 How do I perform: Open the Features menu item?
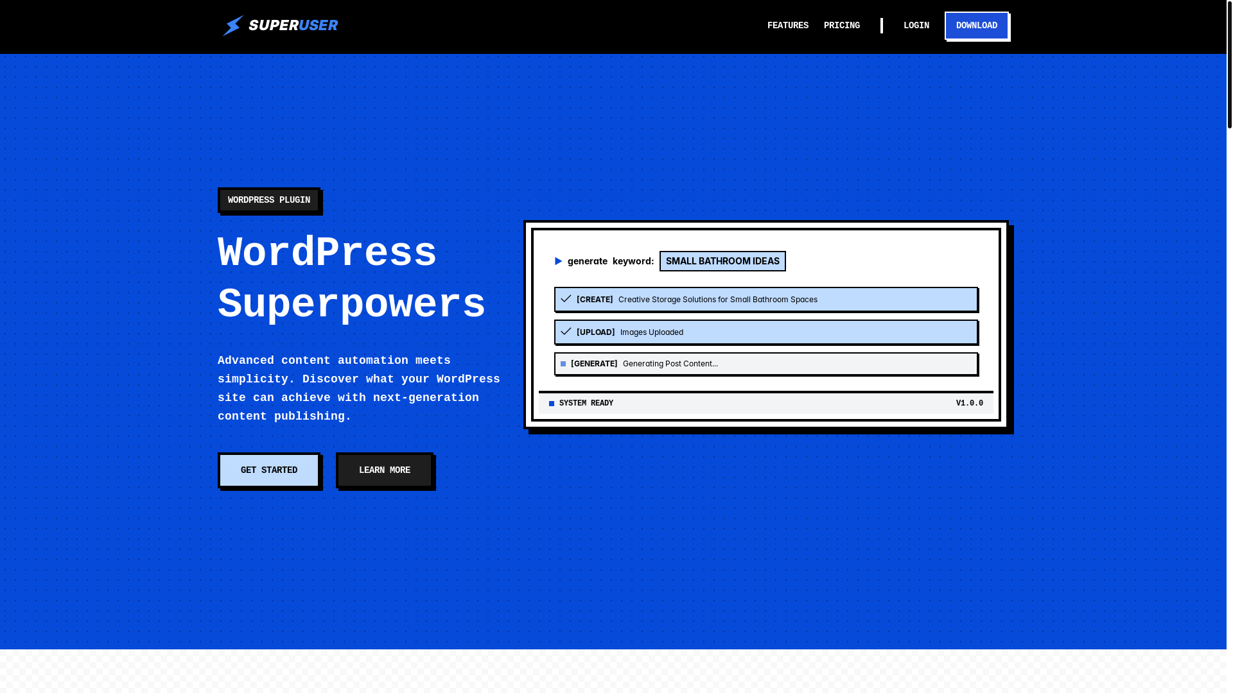[x=788, y=26]
